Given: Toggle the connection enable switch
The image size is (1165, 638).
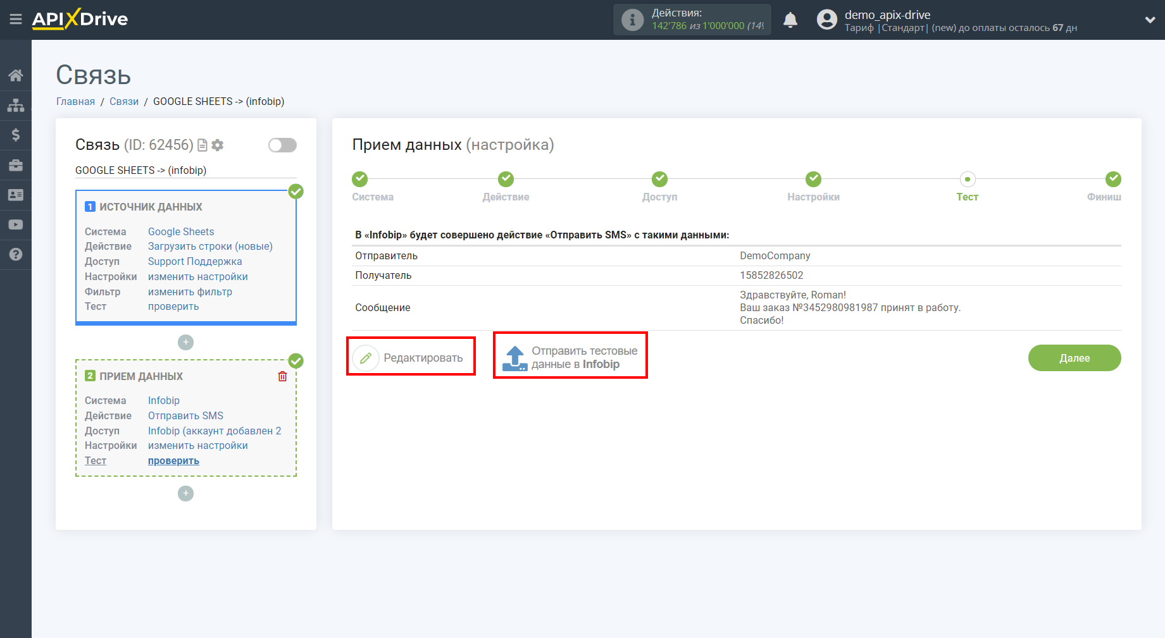Looking at the screenshot, I should (x=282, y=145).
